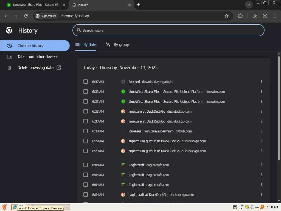
Task: Open eaglercraft at DuckDuckGo history link
Action: coord(148,195)
